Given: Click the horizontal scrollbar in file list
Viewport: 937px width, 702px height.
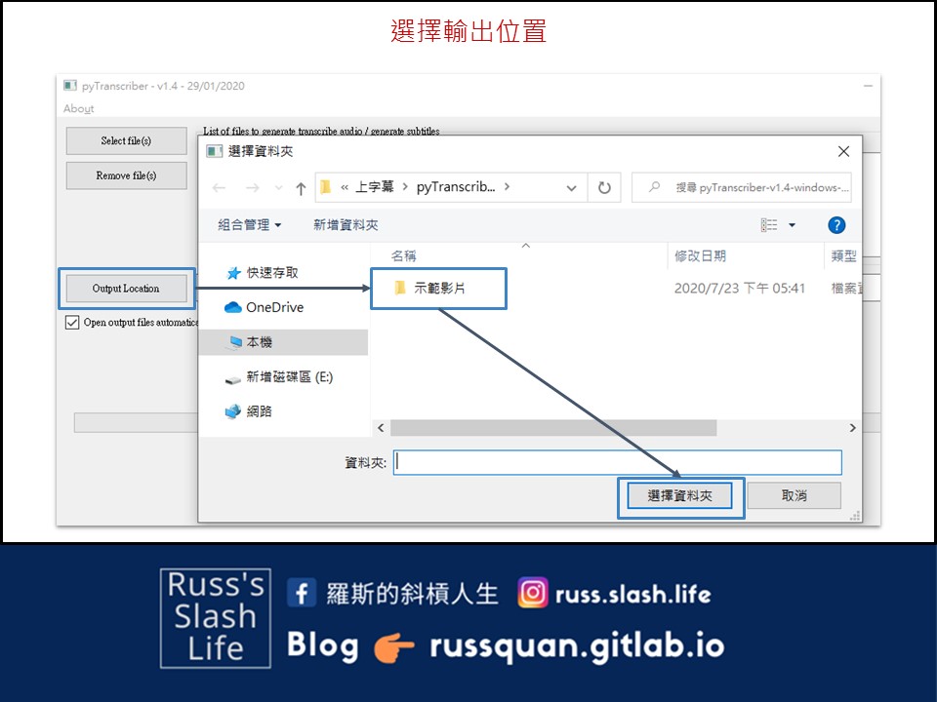Looking at the screenshot, I should pos(552,428).
